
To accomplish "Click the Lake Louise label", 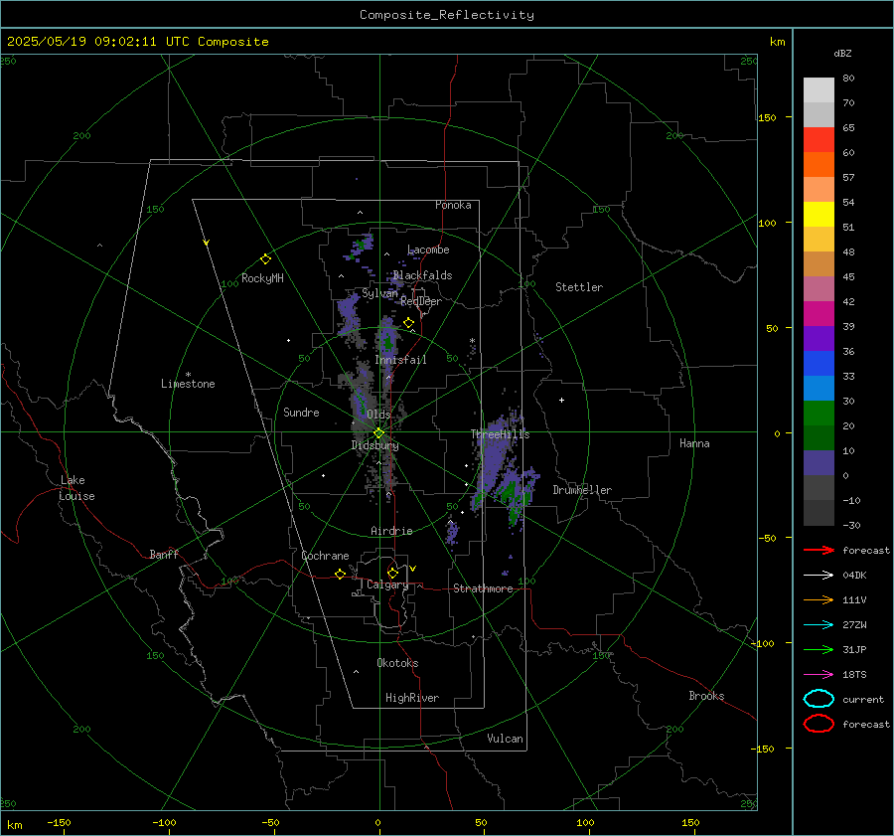I will click(77, 488).
